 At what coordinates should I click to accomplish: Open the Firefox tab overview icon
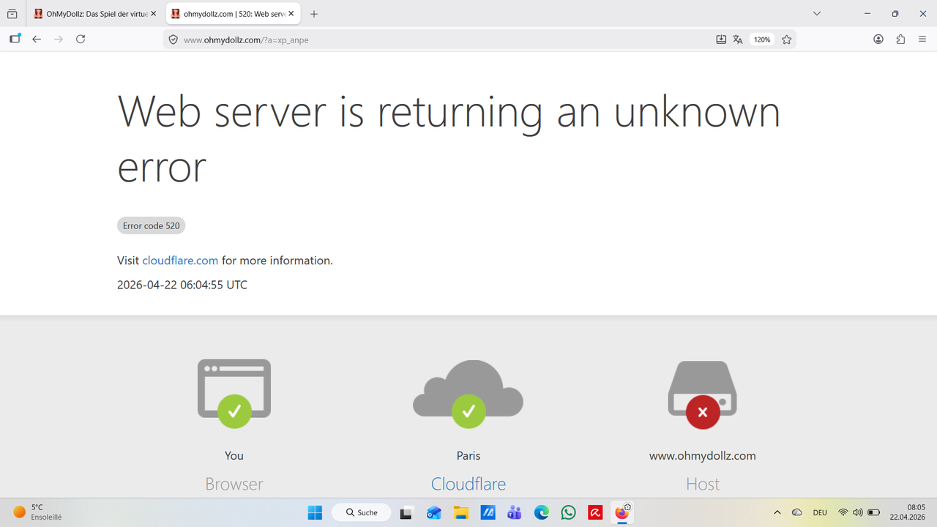point(12,14)
